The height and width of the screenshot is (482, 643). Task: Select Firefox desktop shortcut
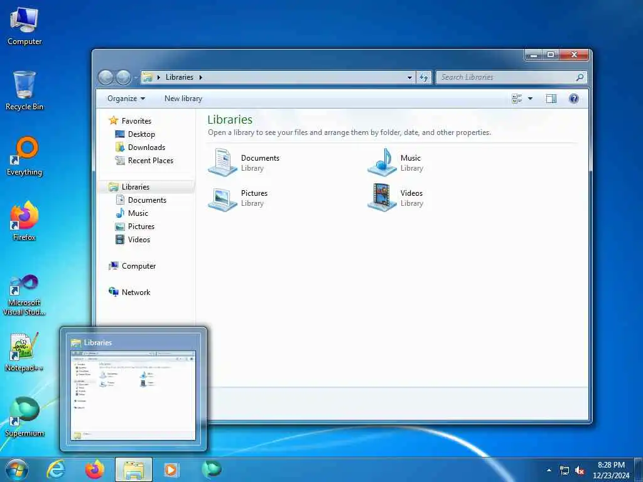click(24, 222)
